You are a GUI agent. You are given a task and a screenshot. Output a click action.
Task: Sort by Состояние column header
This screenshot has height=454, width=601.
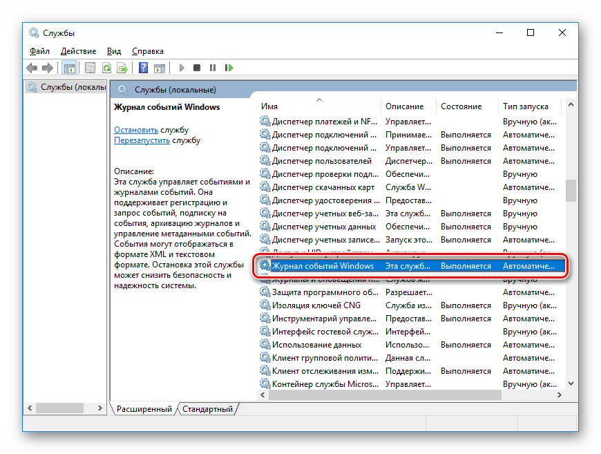point(461,106)
